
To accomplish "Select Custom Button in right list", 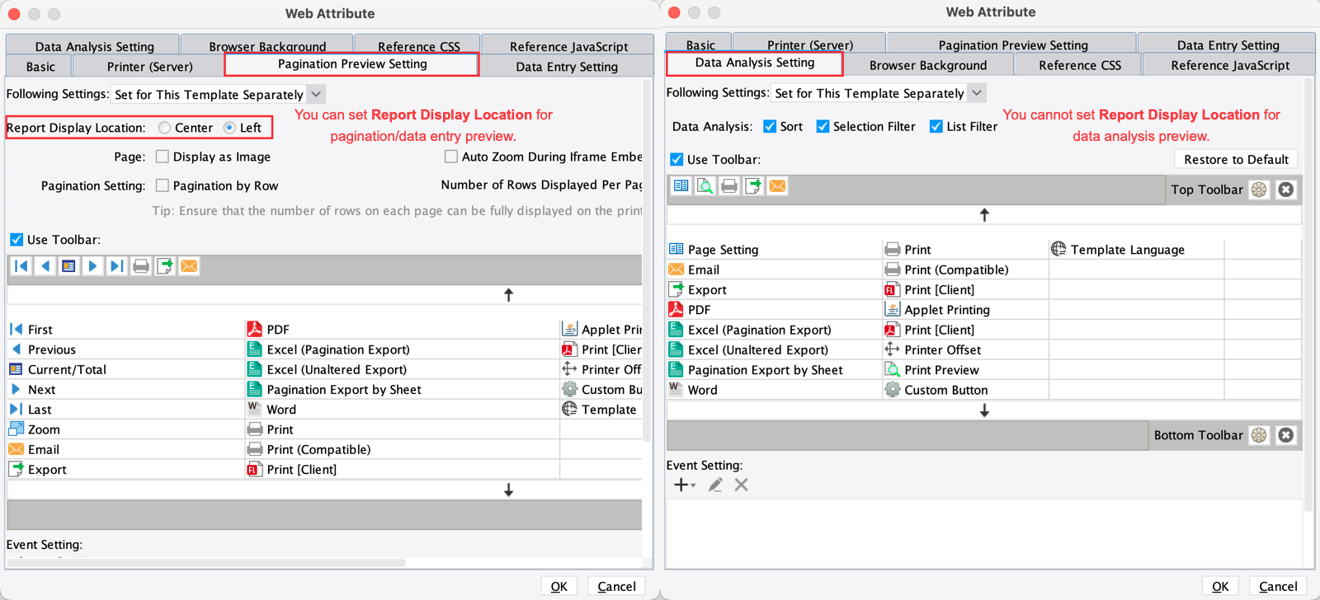I will click(965, 390).
